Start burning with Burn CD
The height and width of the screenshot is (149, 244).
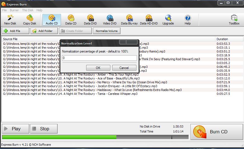217,132
